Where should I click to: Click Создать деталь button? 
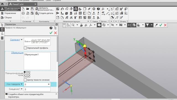coord(44,13)
